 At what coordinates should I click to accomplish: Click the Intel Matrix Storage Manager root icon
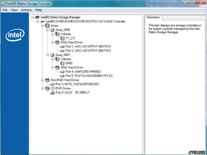click(x=38, y=17)
